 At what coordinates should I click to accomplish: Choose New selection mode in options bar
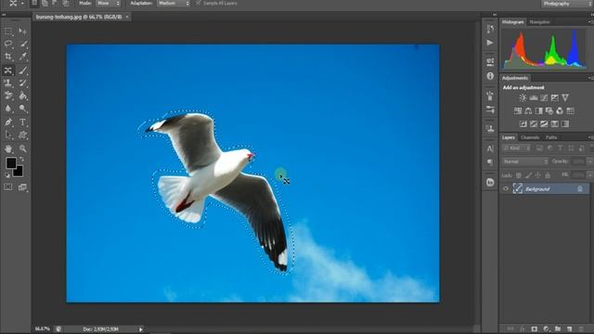[34, 4]
